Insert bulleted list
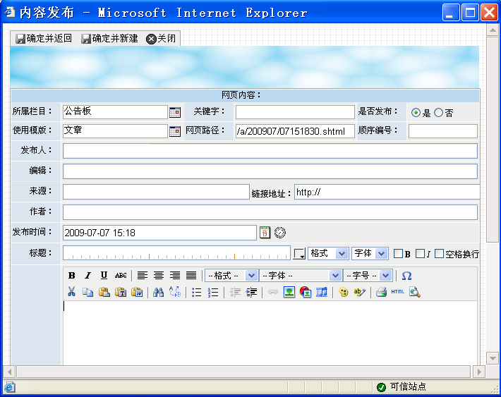This screenshot has height=397, width=501. [196, 292]
